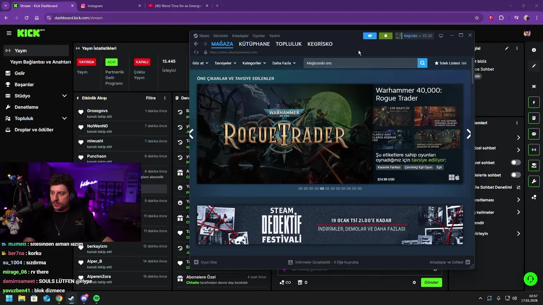Open the Daha Fazla dropdown in Steam store

(x=284, y=63)
